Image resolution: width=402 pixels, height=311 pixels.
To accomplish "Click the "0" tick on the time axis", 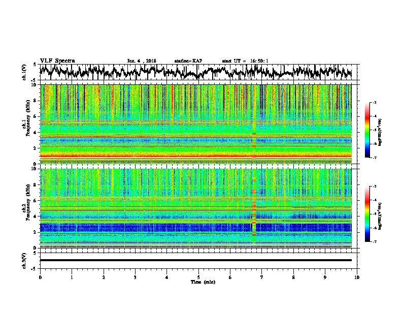I will 40,277.
